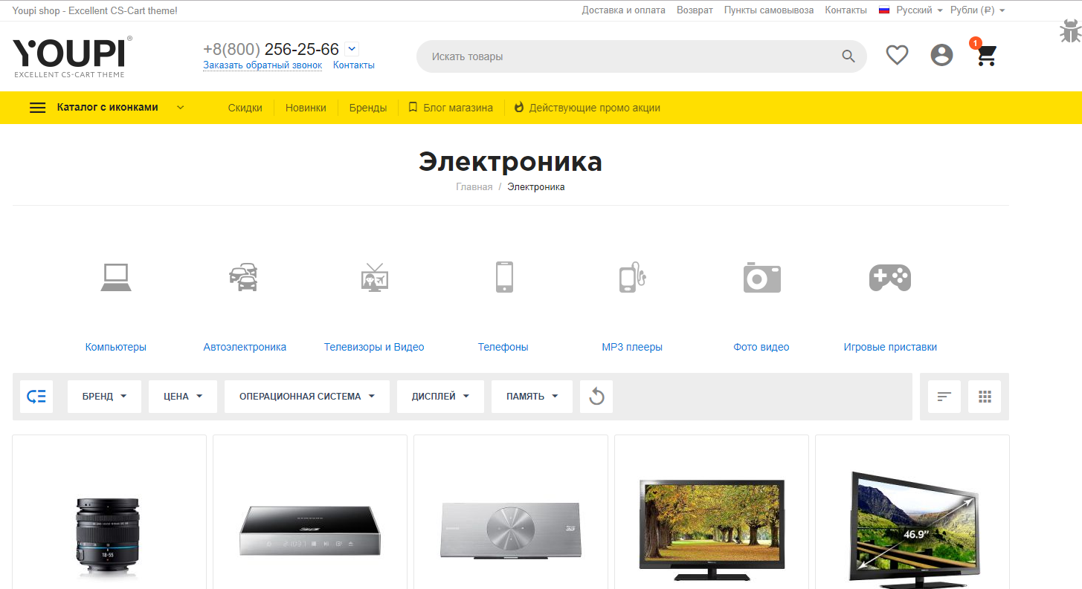This screenshot has height=589, width=1082.
Task: Click the Искать товары search field
Action: click(x=625, y=56)
